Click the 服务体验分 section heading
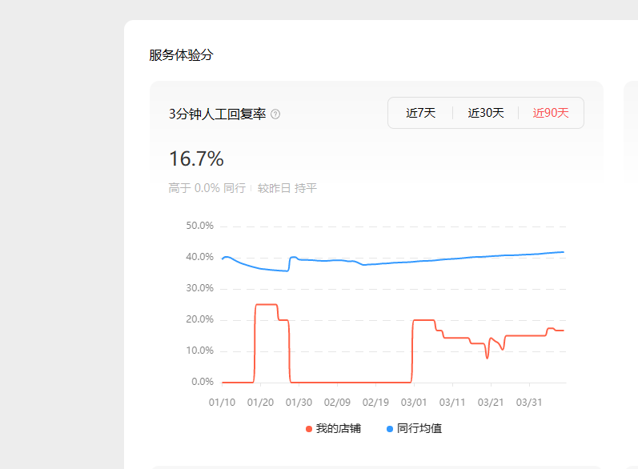Viewport: 638px width, 469px height. [x=181, y=55]
